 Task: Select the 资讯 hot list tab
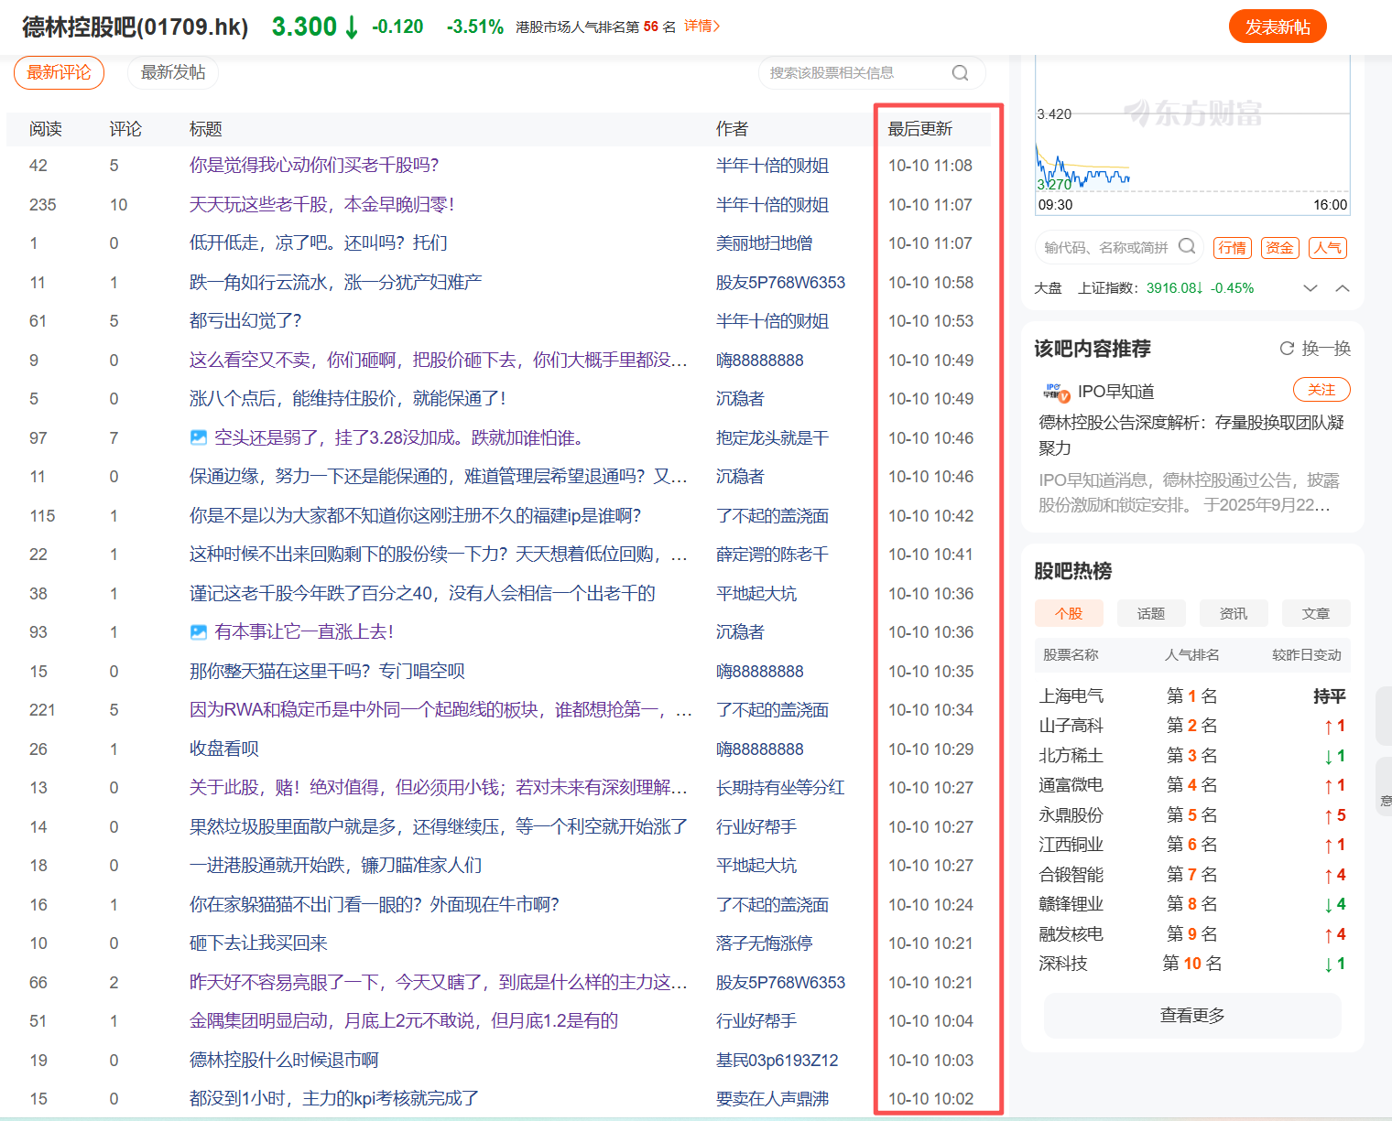(x=1234, y=613)
